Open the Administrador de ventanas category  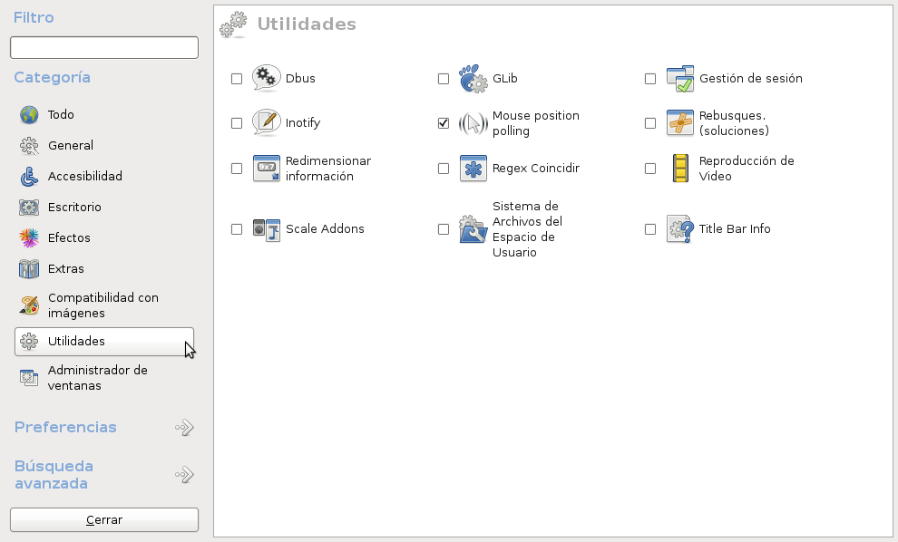[x=97, y=378]
